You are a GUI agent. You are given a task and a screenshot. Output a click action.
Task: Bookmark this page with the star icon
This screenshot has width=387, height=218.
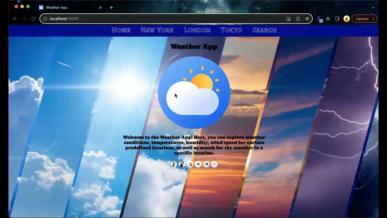[x=307, y=19]
